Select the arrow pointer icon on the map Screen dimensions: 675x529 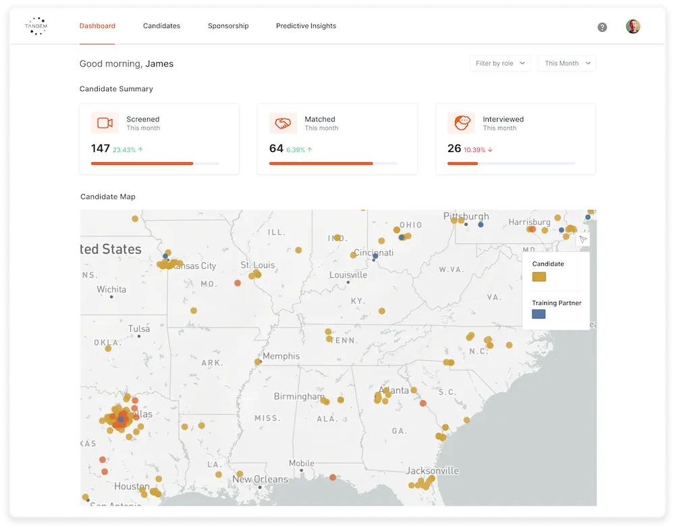click(582, 238)
